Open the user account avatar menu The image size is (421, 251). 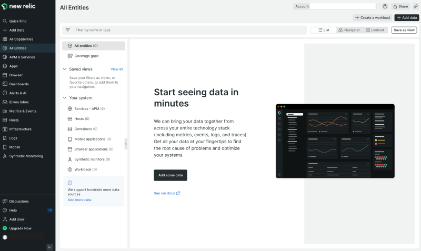click(x=5, y=237)
